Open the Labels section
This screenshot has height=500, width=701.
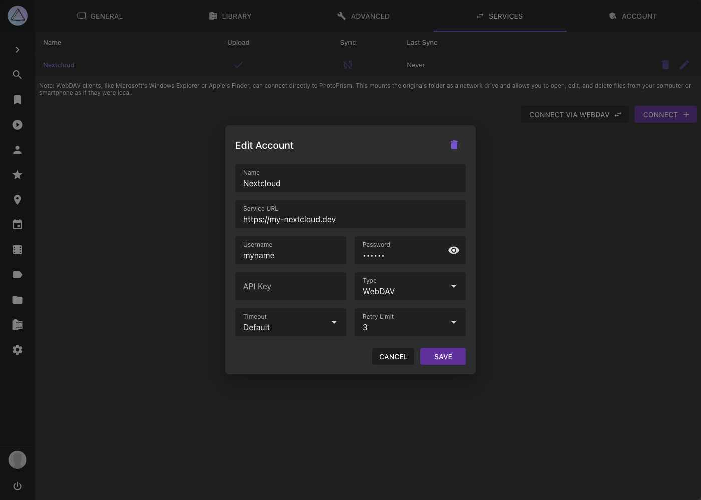(x=17, y=275)
